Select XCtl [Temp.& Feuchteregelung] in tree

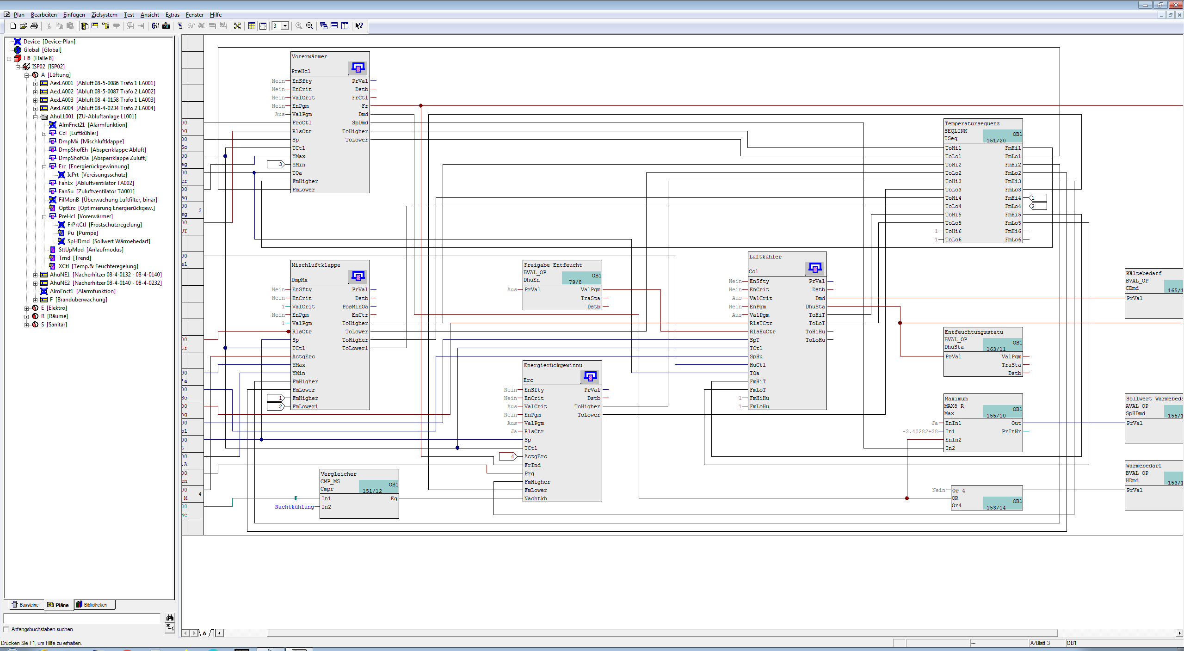click(x=98, y=266)
